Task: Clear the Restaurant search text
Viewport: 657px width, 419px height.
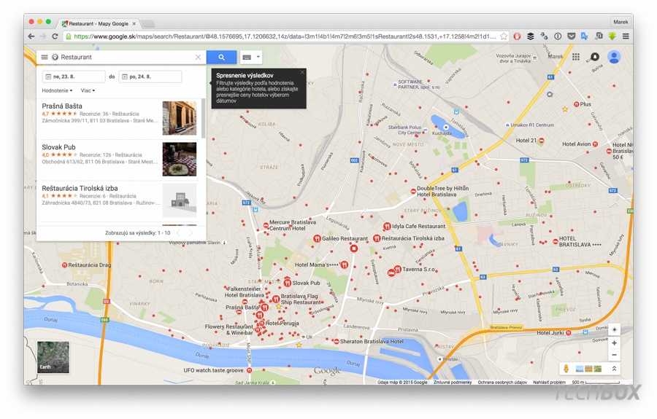Action: (198, 58)
